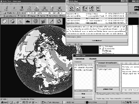Click the Channels list scrollbar right arrow
The height and width of the screenshot is (104, 139).
click(91, 91)
